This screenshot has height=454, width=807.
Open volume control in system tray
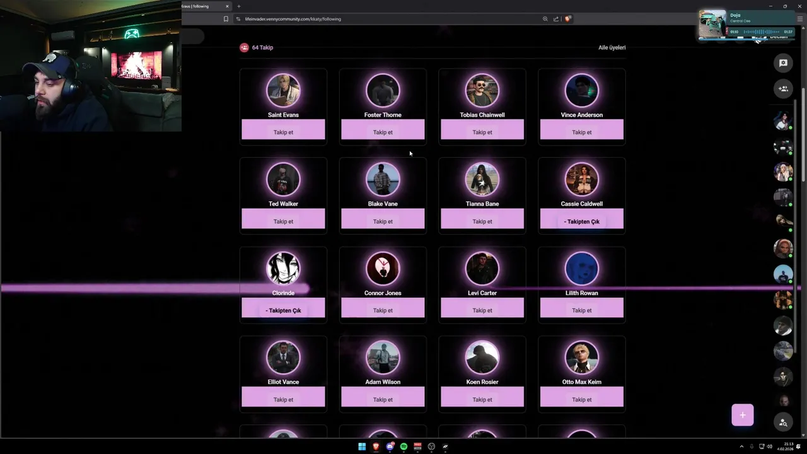point(770,446)
